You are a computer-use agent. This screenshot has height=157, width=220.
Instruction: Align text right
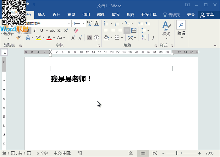(120, 30)
